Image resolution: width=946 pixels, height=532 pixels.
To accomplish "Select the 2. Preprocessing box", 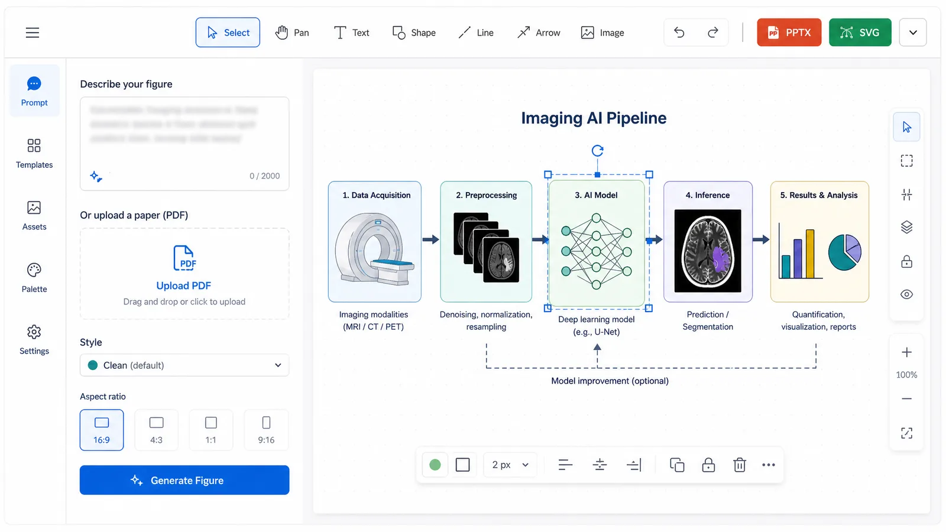I will [x=486, y=242].
